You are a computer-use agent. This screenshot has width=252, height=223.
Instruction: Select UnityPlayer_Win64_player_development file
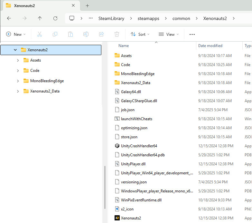click(x=157, y=173)
